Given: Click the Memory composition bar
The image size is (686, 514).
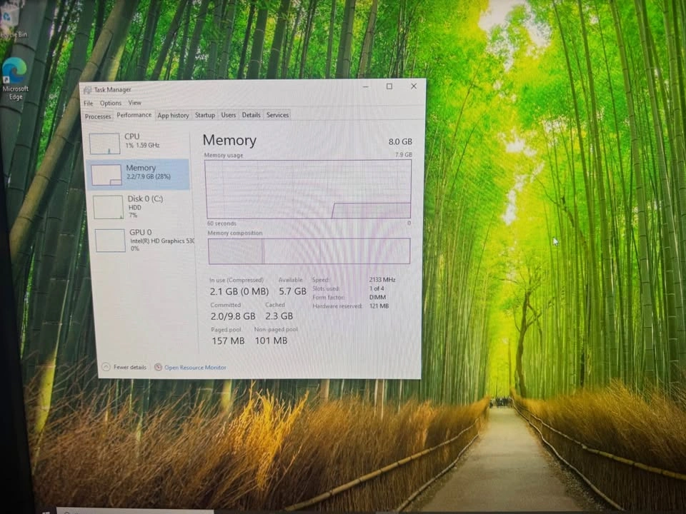Looking at the screenshot, I should (309, 251).
